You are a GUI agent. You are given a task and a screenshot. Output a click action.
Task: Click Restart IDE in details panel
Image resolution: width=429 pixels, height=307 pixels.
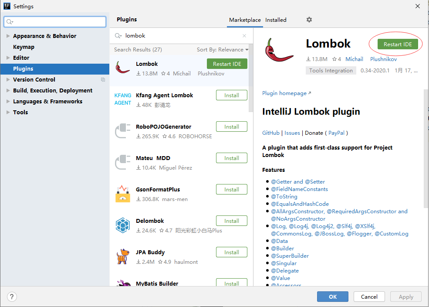(398, 44)
